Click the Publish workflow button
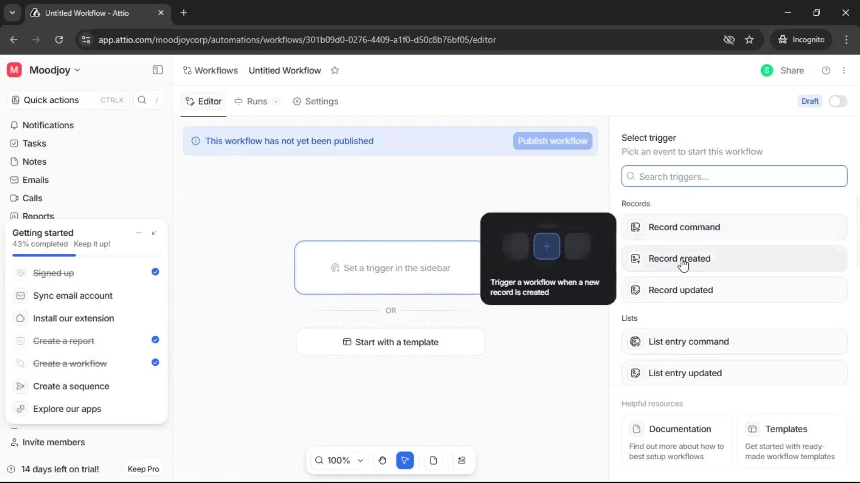The image size is (860, 483). (552, 141)
